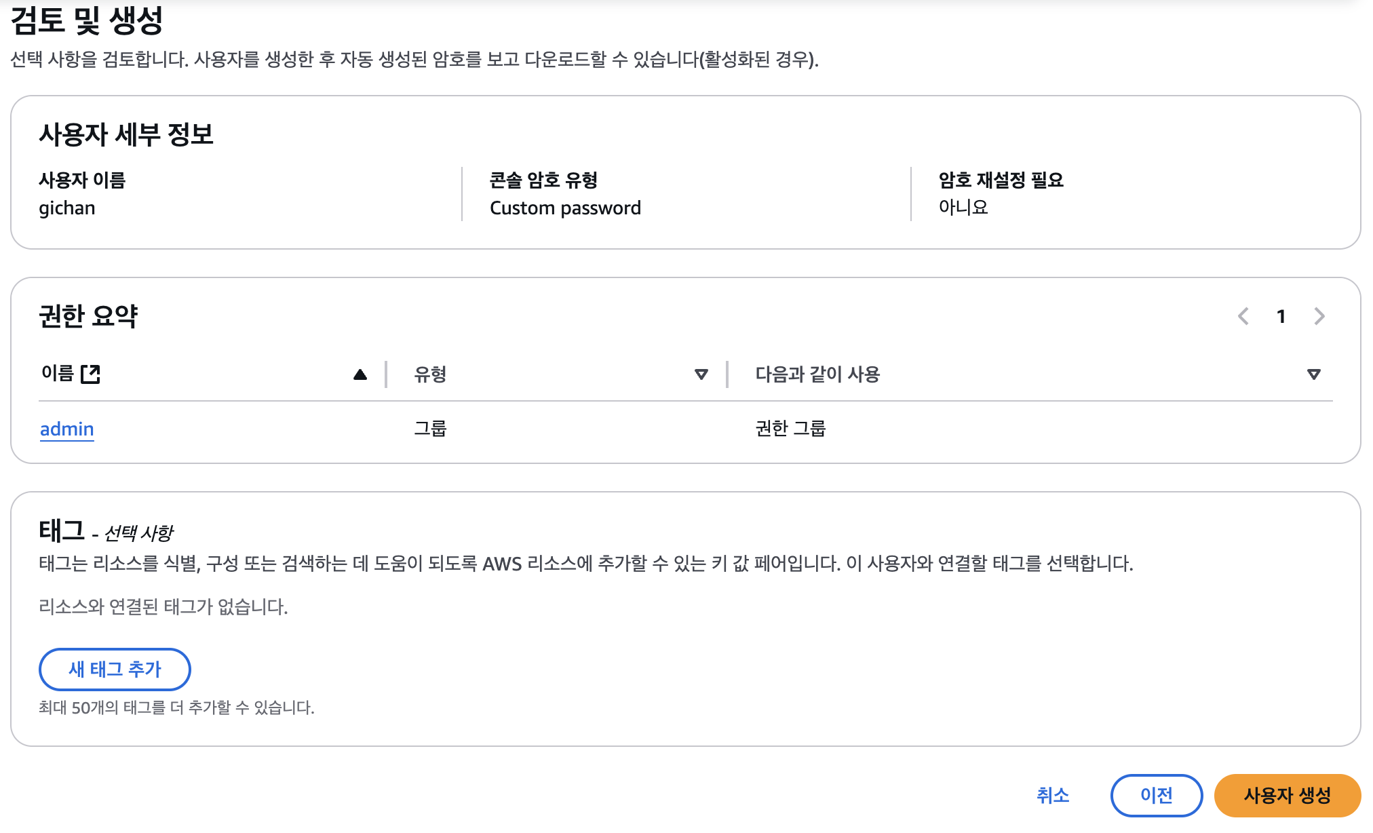1373x833 pixels.
Task: Select page number 1 in pagination
Action: (1281, 316)
